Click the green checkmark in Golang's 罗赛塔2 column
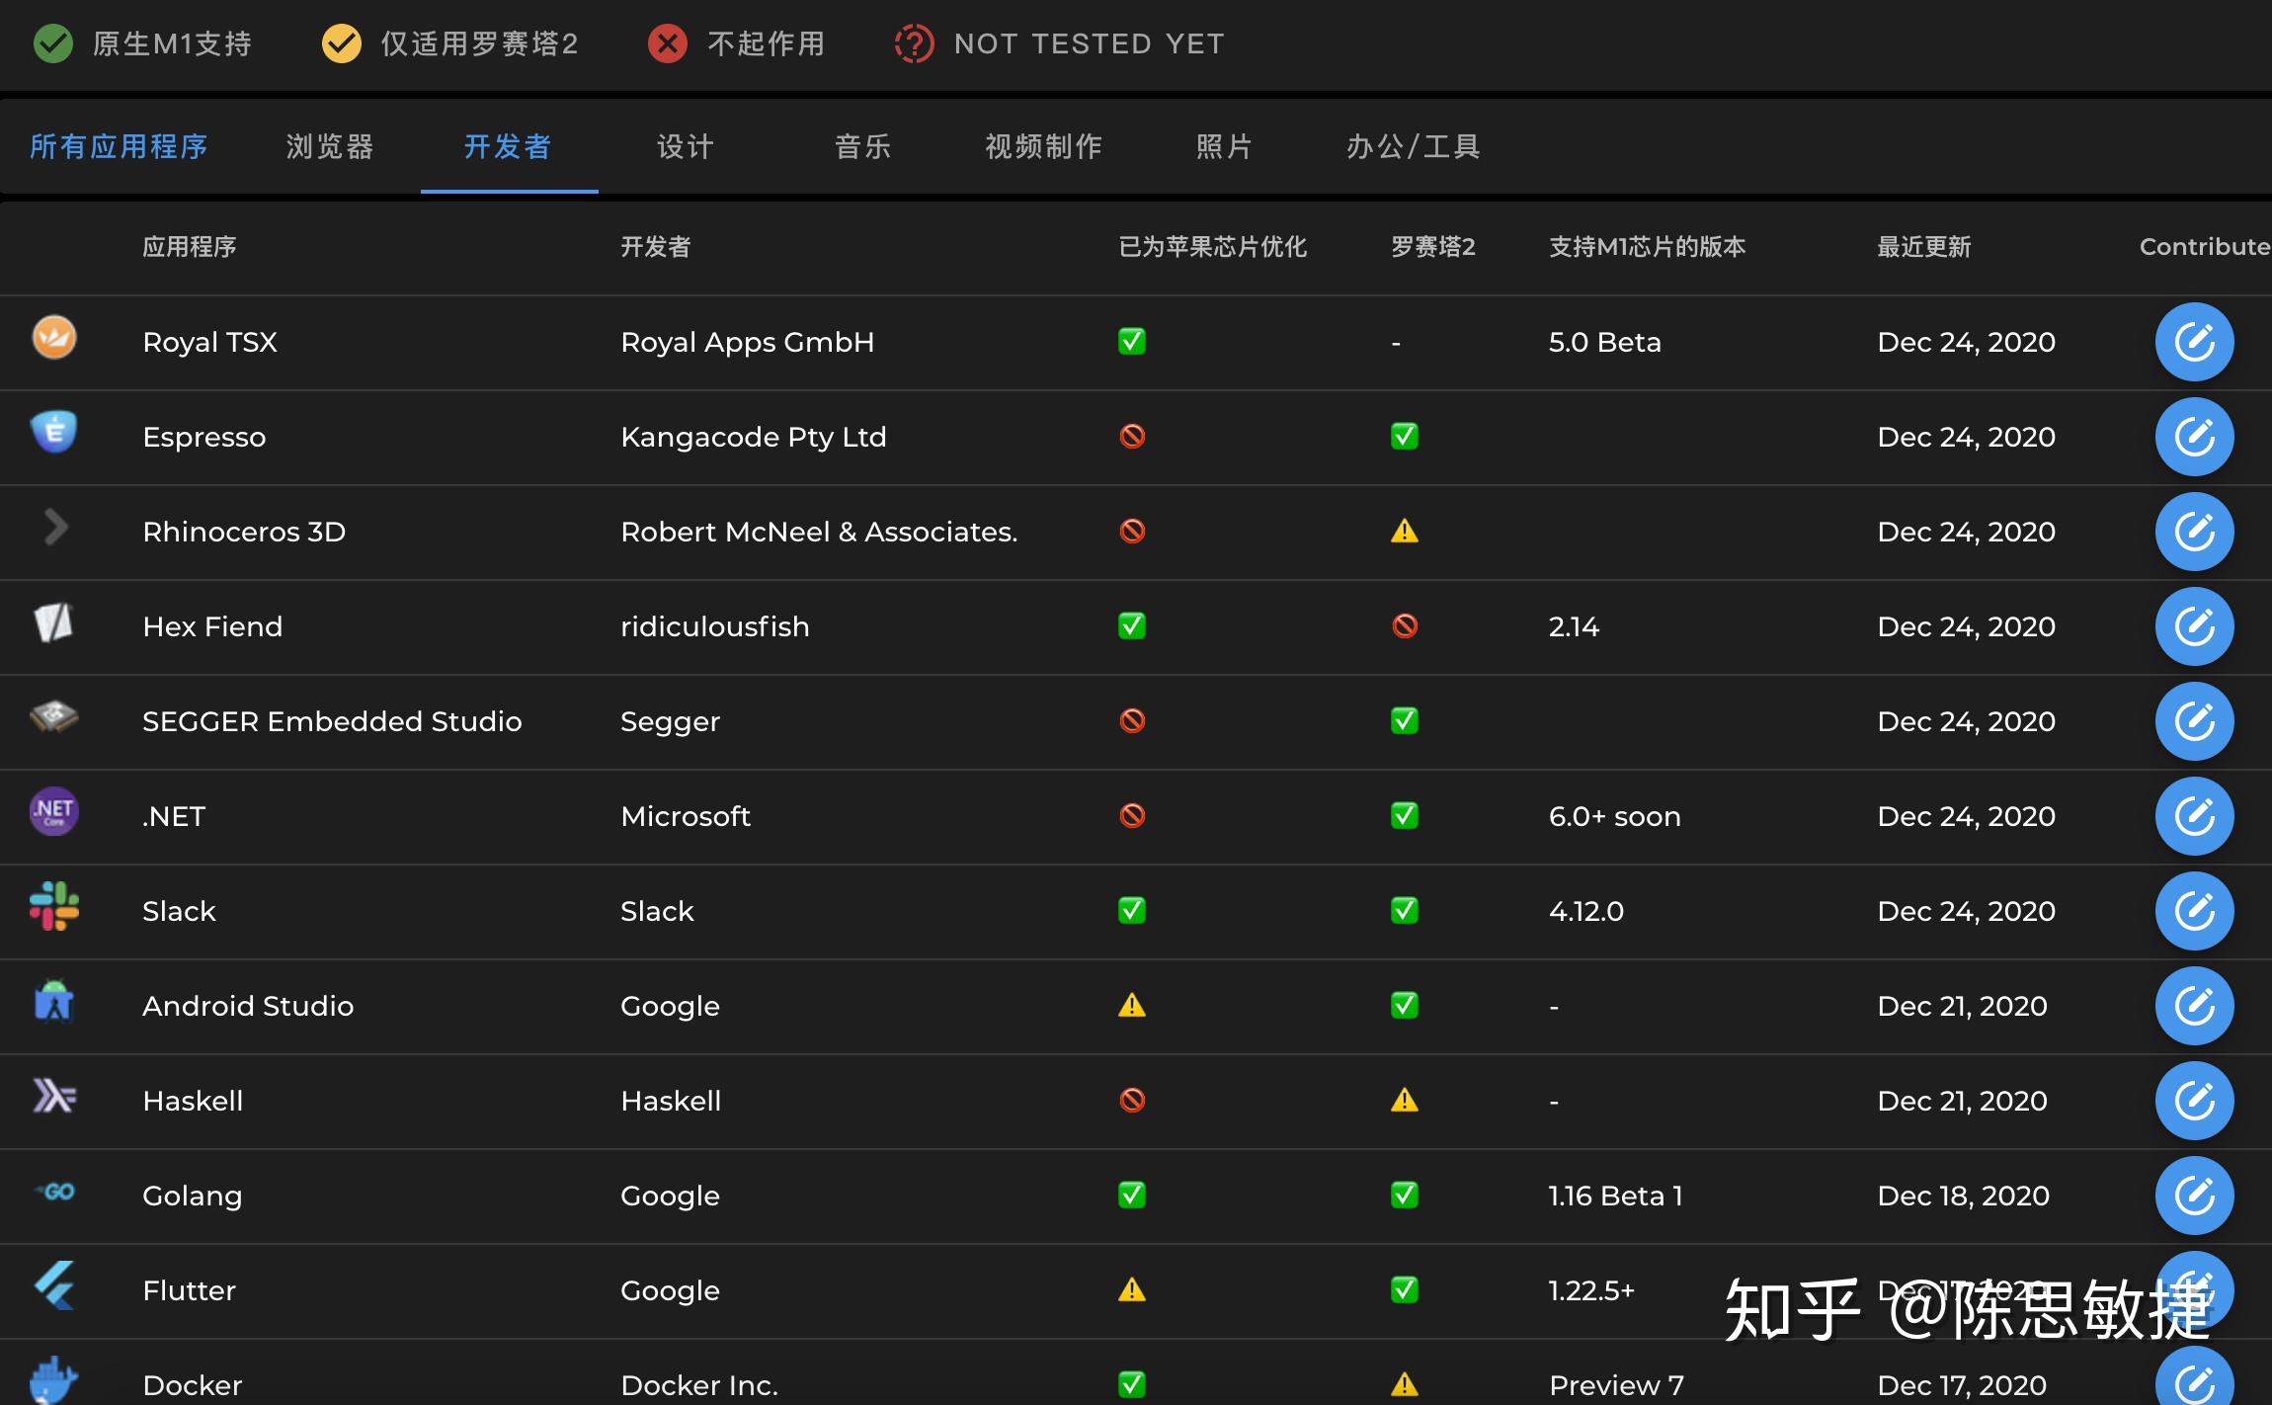2272x1405 pixels. tap(1405, 1194)
